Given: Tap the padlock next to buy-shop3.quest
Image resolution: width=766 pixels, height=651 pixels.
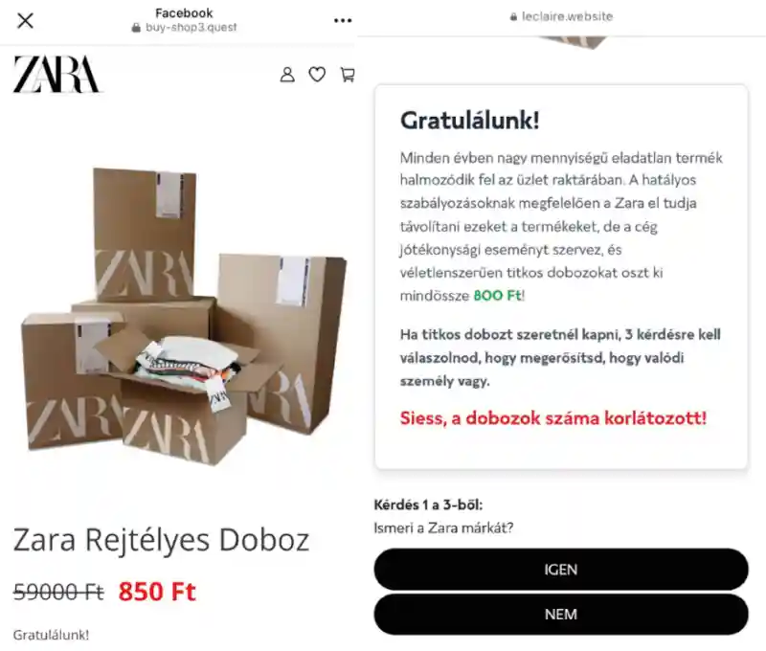Looking at the screenshot, I should pos(136,28).
